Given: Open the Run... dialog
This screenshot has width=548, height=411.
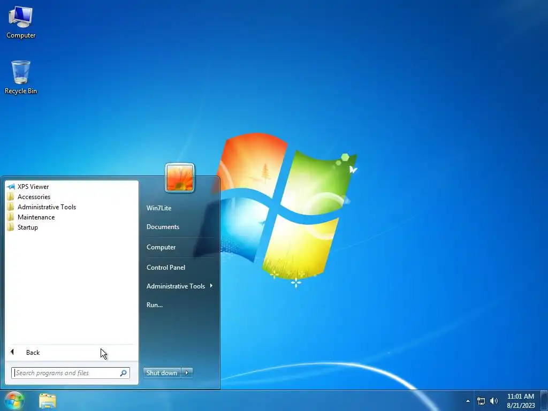Looking at the screenshot, I should point(155,305).
